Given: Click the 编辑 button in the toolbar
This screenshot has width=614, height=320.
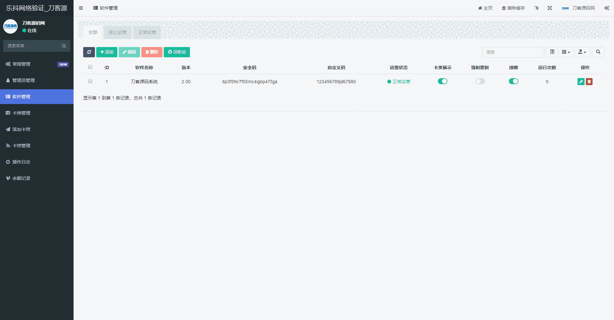Looking at the screenshot, I should pyautogui.click(x=129, y=52).
